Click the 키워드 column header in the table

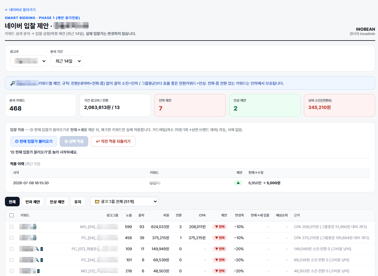pyautogui.click(x=25, y=216)
